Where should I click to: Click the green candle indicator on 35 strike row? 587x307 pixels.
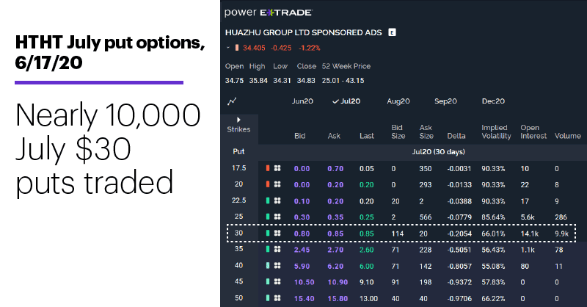coord(268,249)
